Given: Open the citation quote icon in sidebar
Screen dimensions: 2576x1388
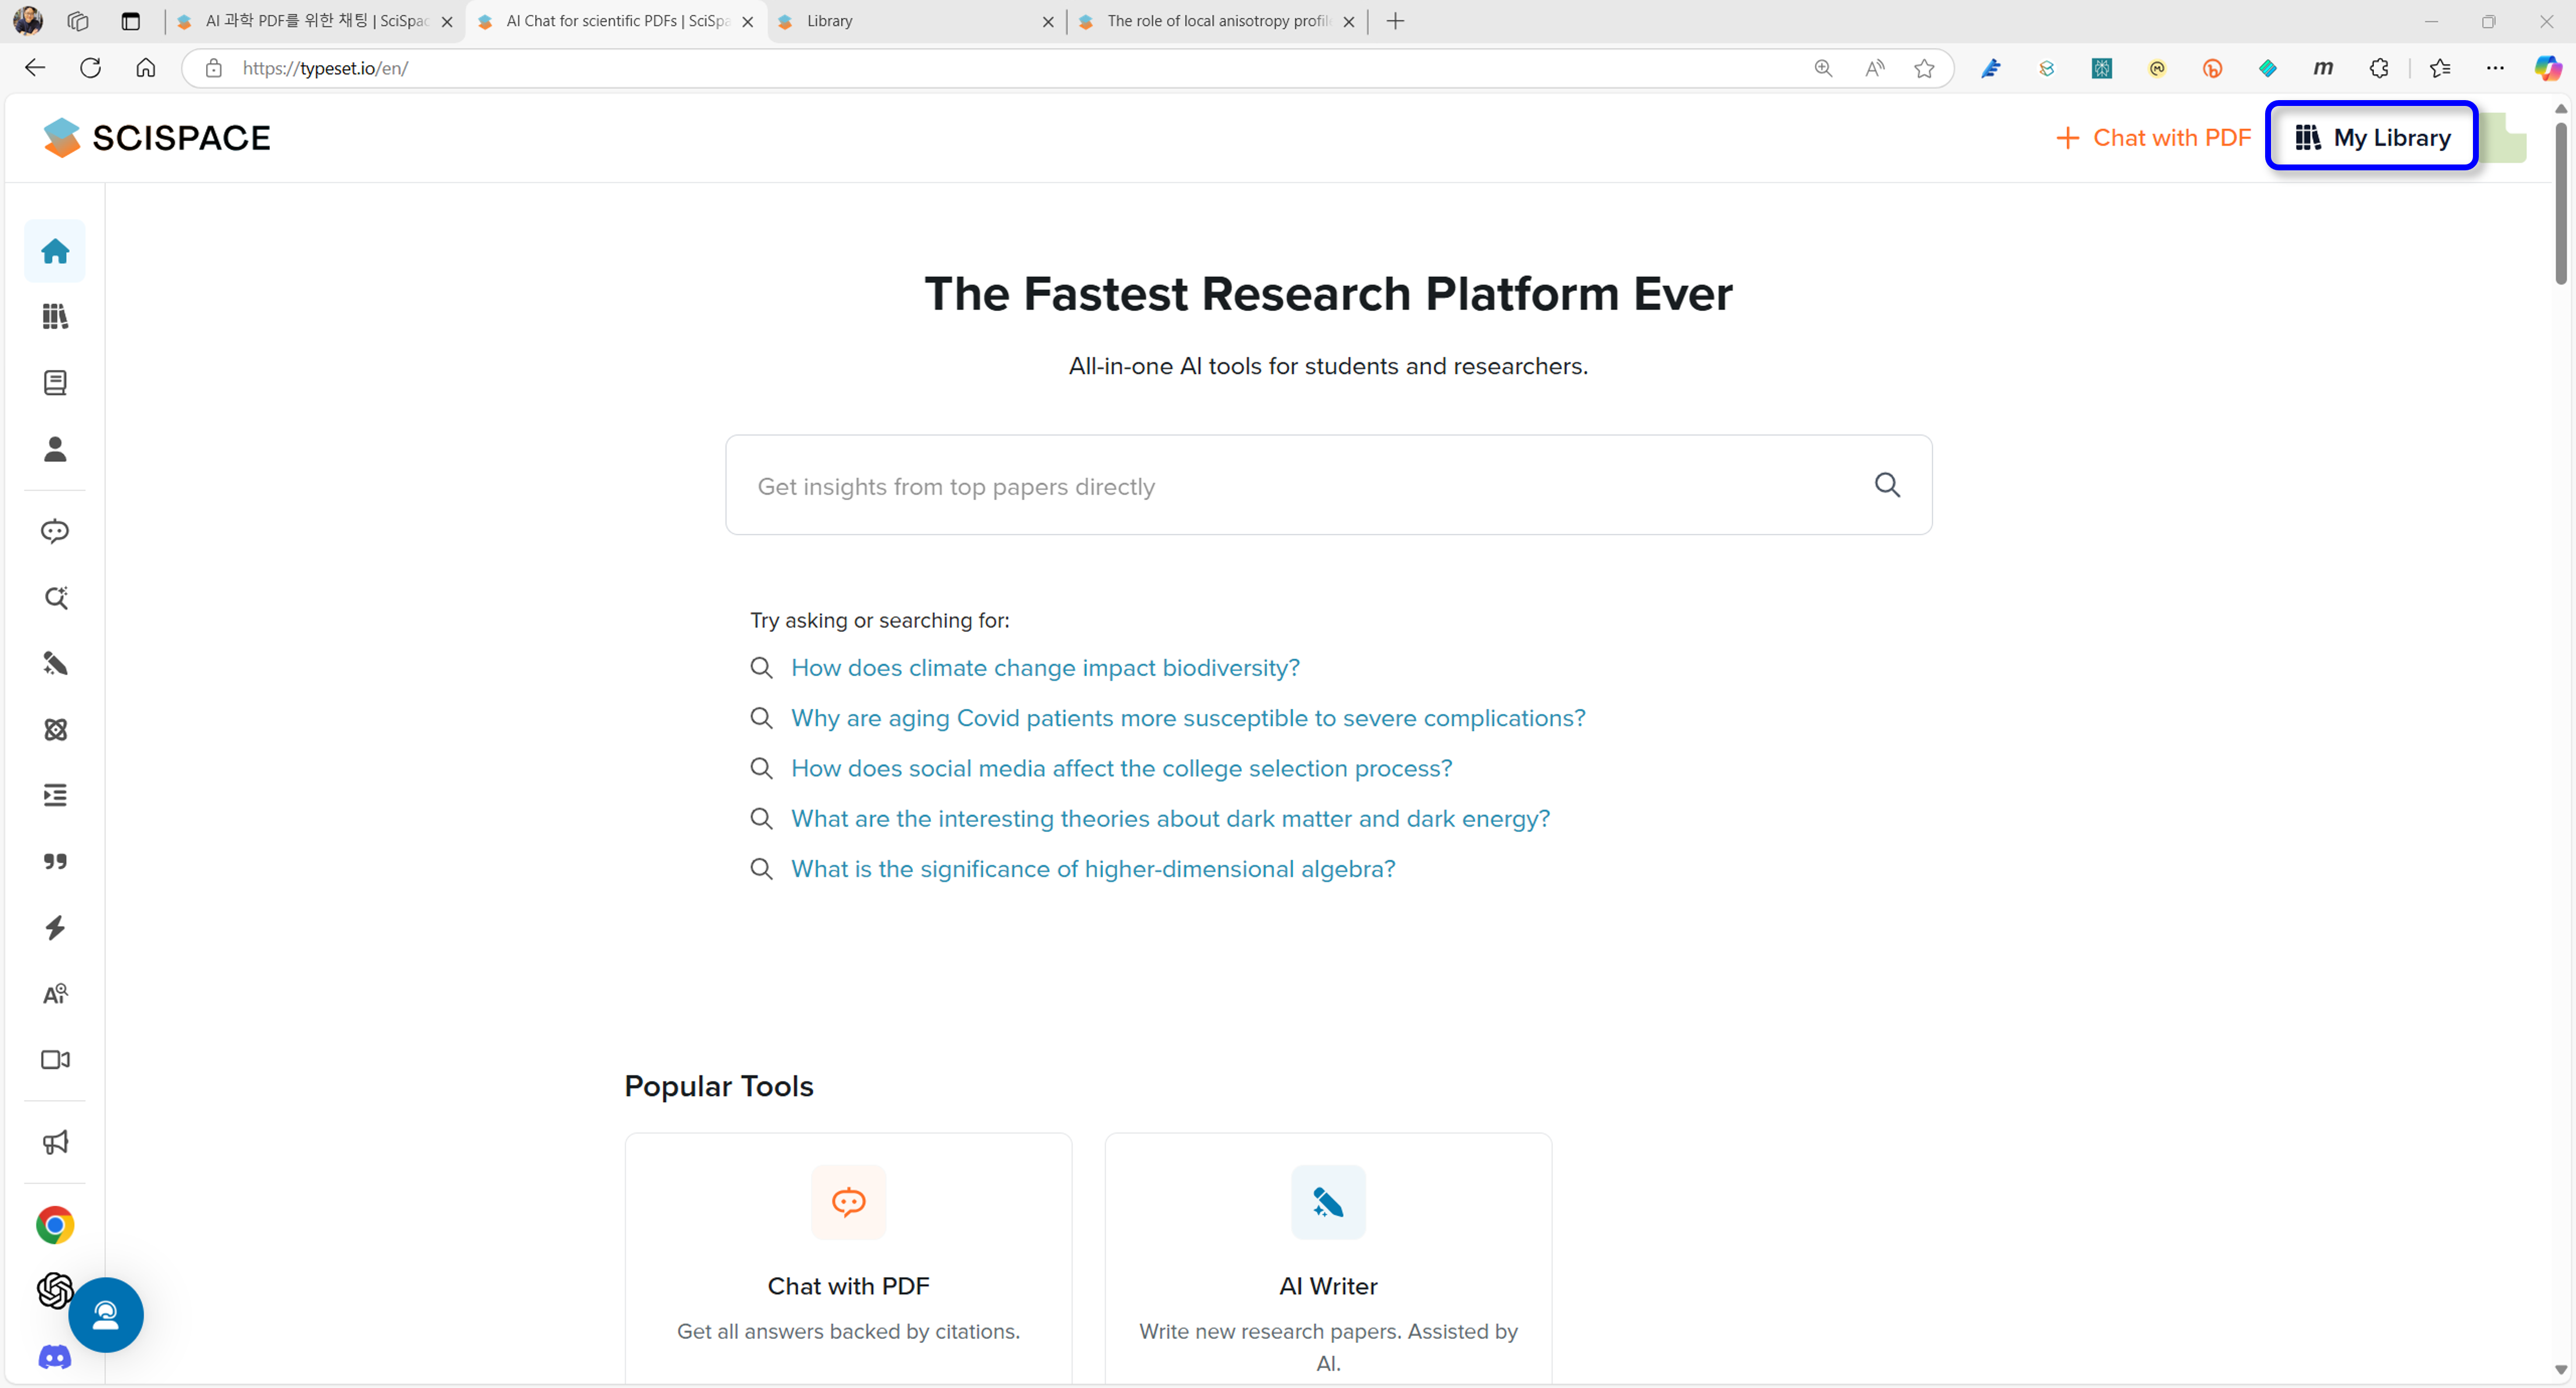Looking at the screenshot, I should [x=55, y=861].
